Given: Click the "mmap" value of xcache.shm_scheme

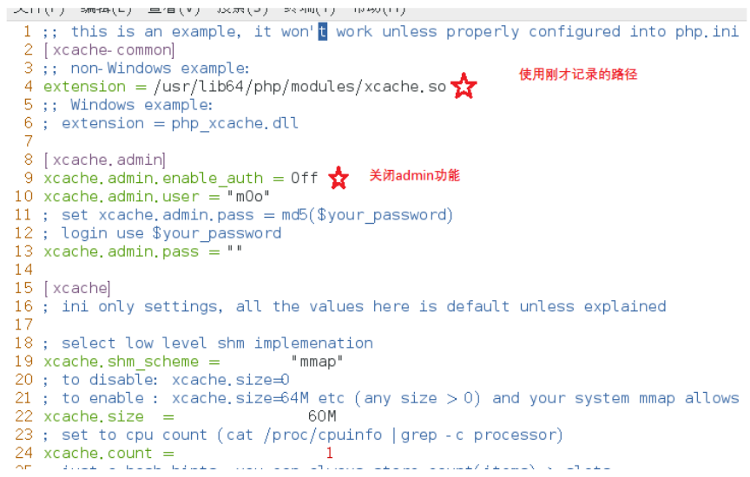Looking at the screenshot, I should [317, 362].
